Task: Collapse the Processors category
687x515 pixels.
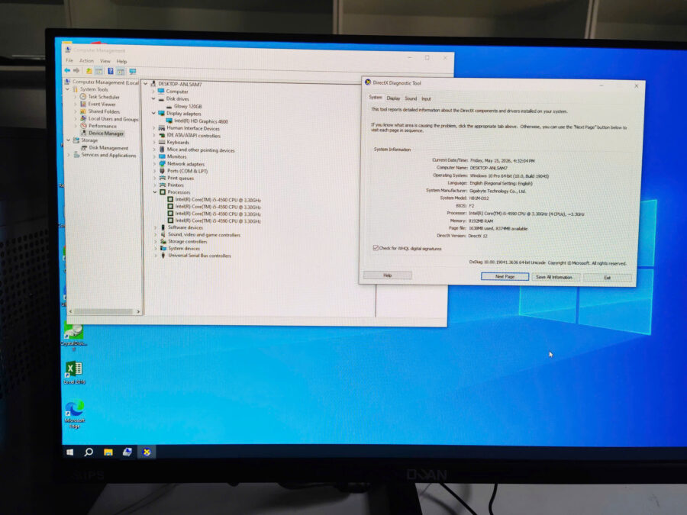Action: (x=155, y=192)
